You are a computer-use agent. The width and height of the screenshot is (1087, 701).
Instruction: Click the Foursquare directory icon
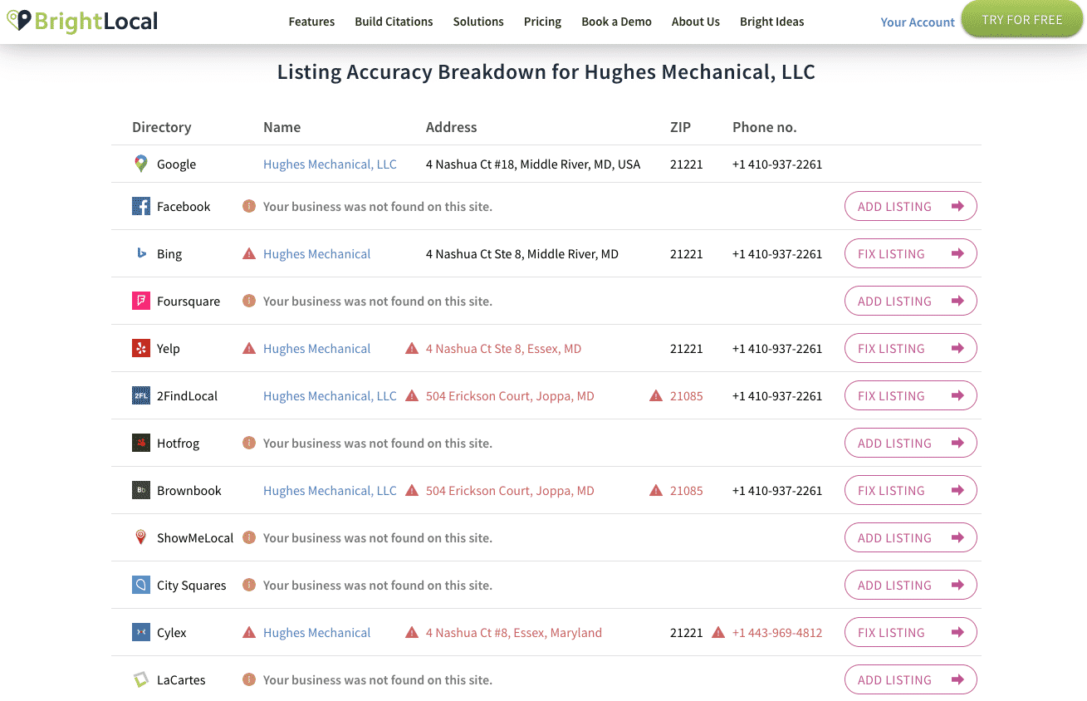click(x=141, y=301)
